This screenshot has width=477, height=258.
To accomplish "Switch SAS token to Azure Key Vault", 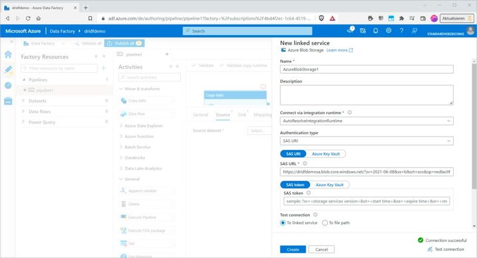I will (330, 185).
